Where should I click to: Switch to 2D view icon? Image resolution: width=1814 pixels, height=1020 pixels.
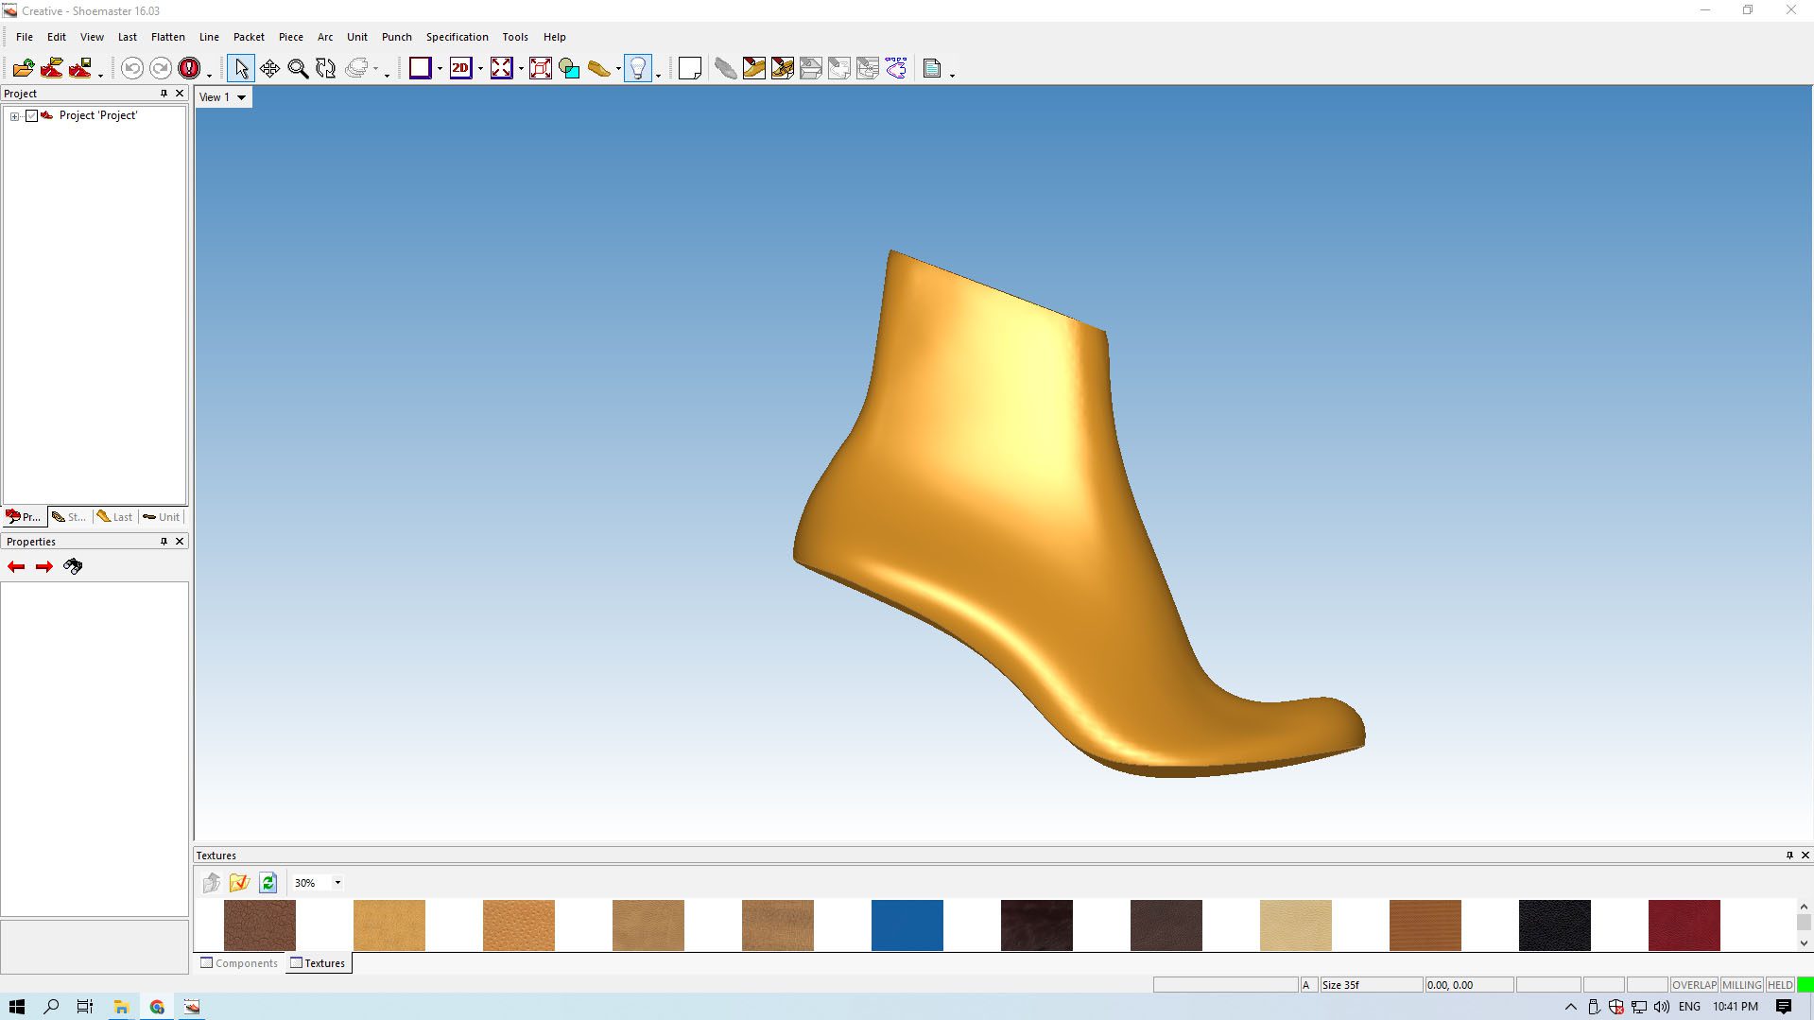pyautogui.click(x=460, y=68)
